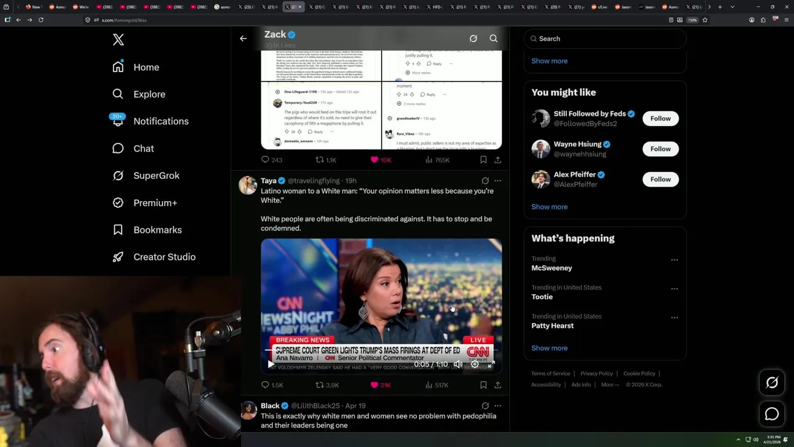Image resolution: width=794 pixels, height=447 pixels.
Task: Open the more options menu on Black's post
Action: (497, 406)
